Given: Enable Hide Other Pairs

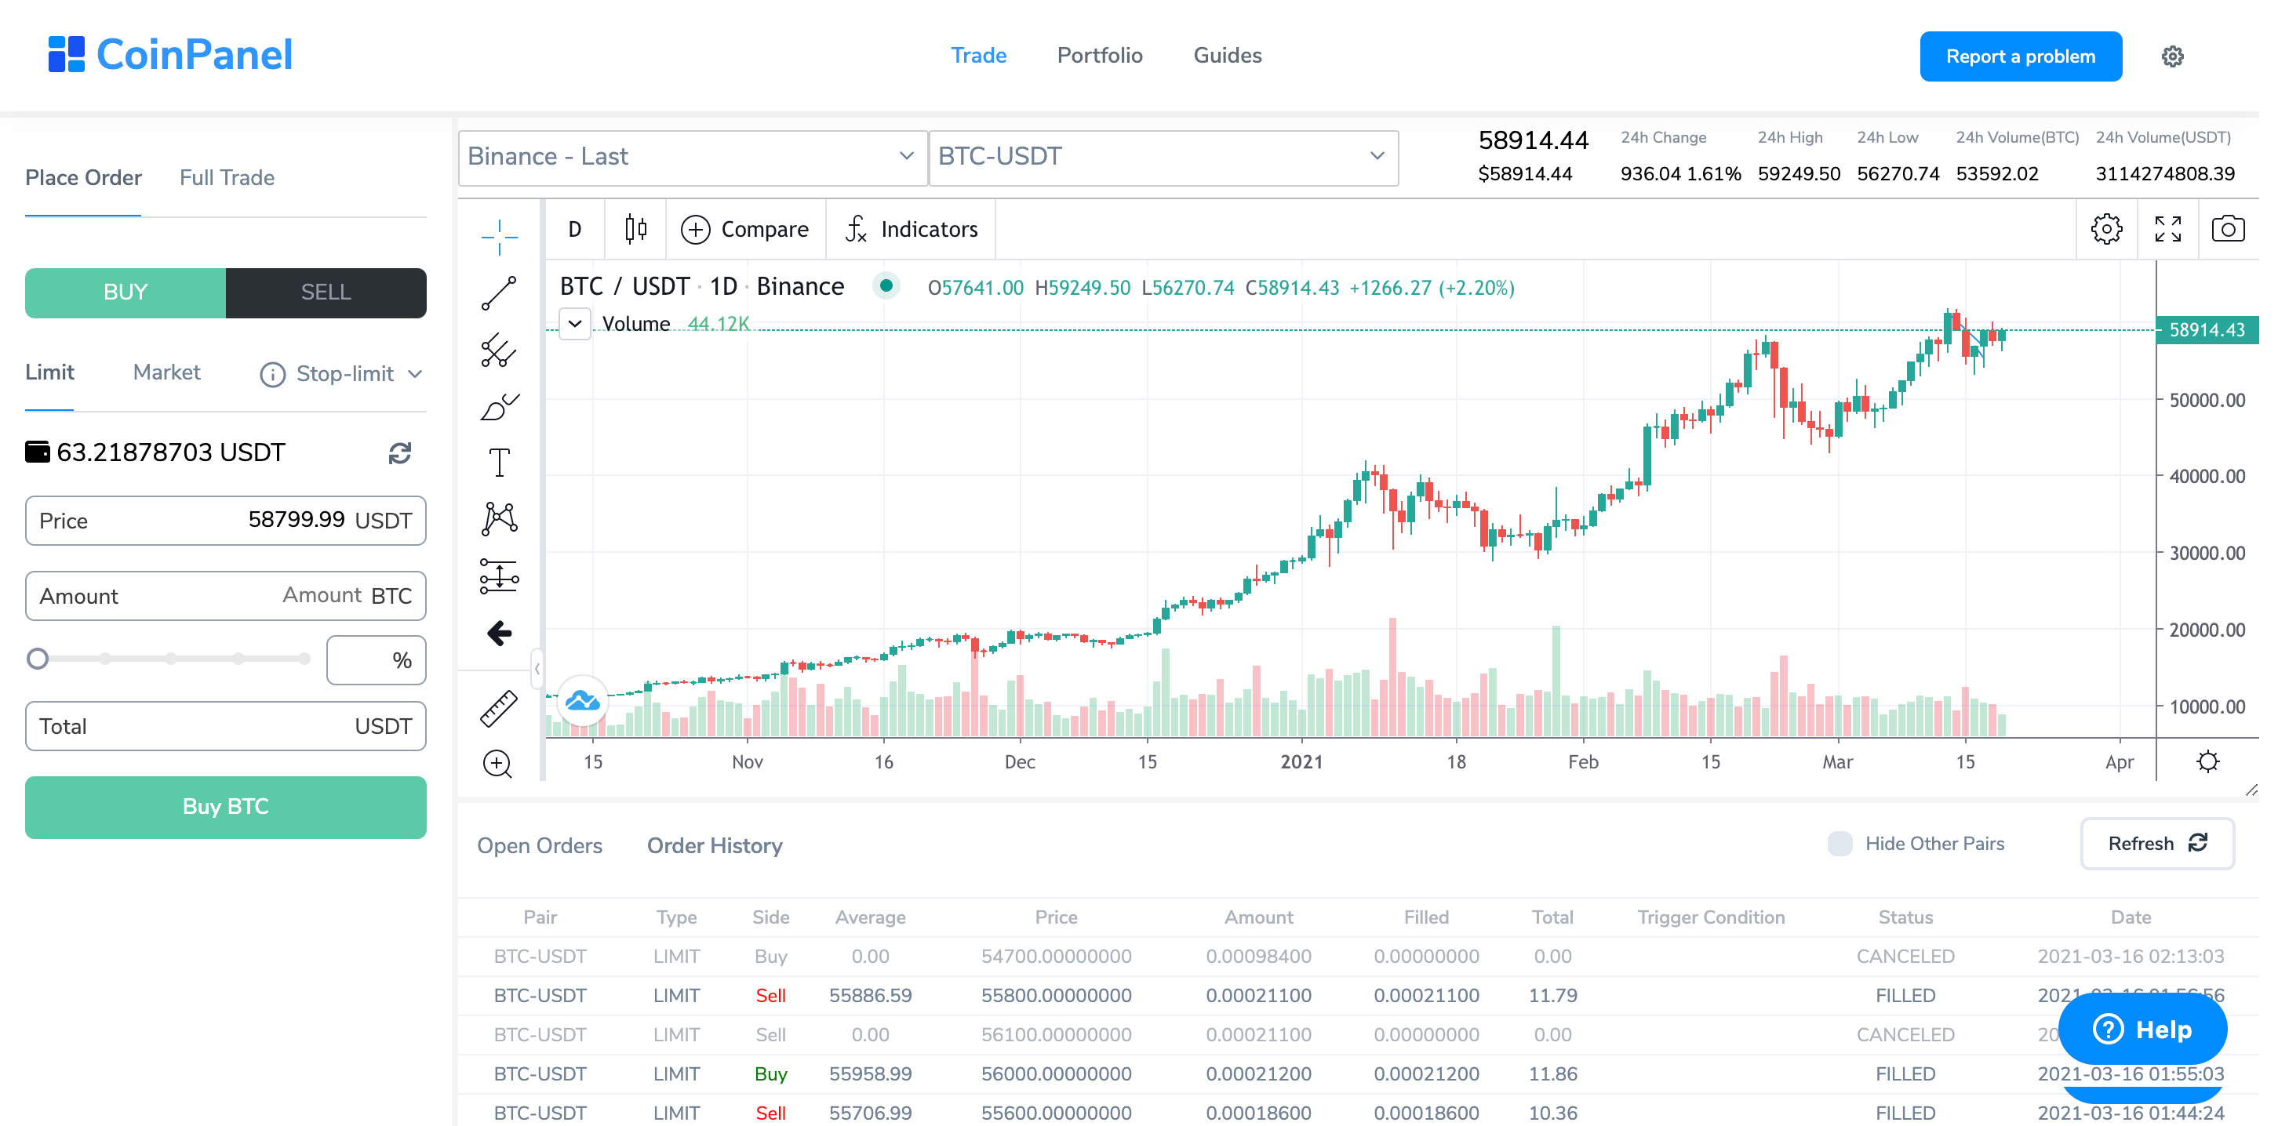Looking at the screenshot, I should [1840, 844].
